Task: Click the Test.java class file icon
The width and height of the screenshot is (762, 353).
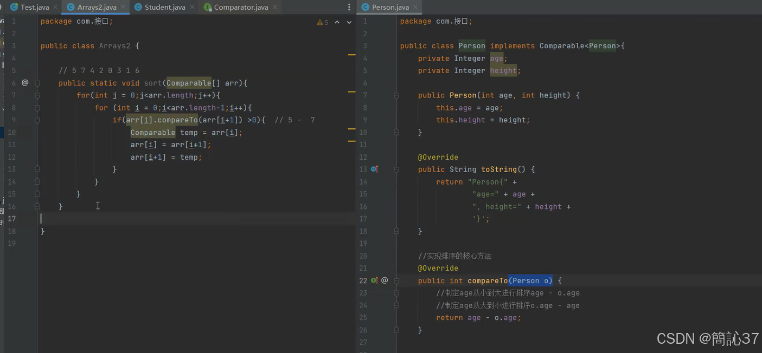Action: 14,7
